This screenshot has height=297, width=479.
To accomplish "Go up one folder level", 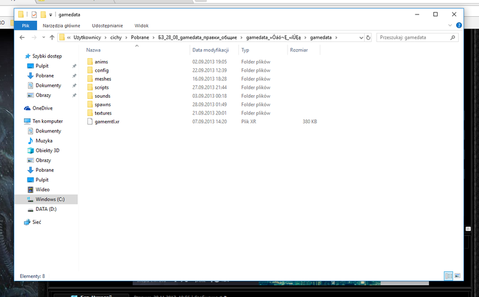I will tap(51, 37).
